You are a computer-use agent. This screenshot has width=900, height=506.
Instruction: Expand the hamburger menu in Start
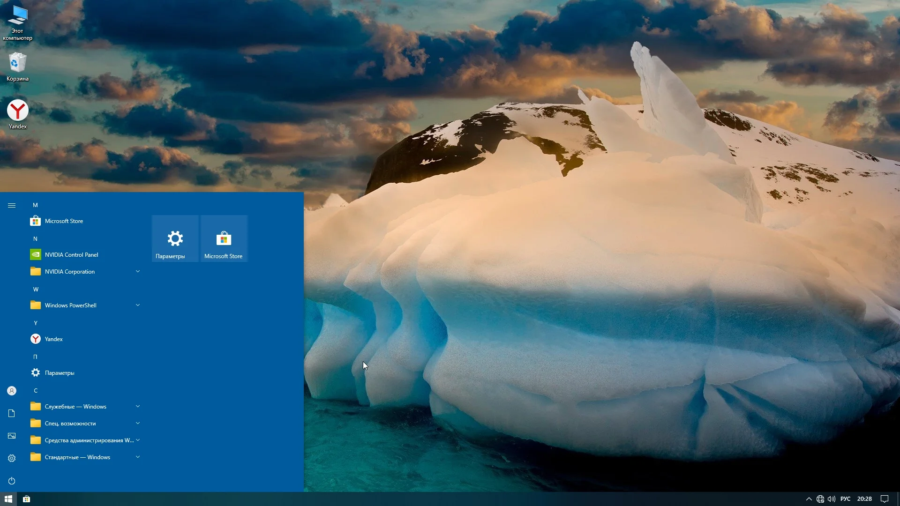coord(12,205)
